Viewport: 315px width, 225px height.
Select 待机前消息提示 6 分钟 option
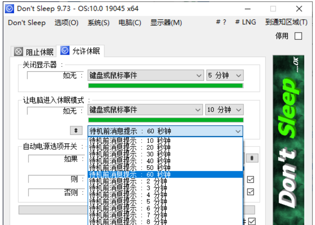[165, 208]
